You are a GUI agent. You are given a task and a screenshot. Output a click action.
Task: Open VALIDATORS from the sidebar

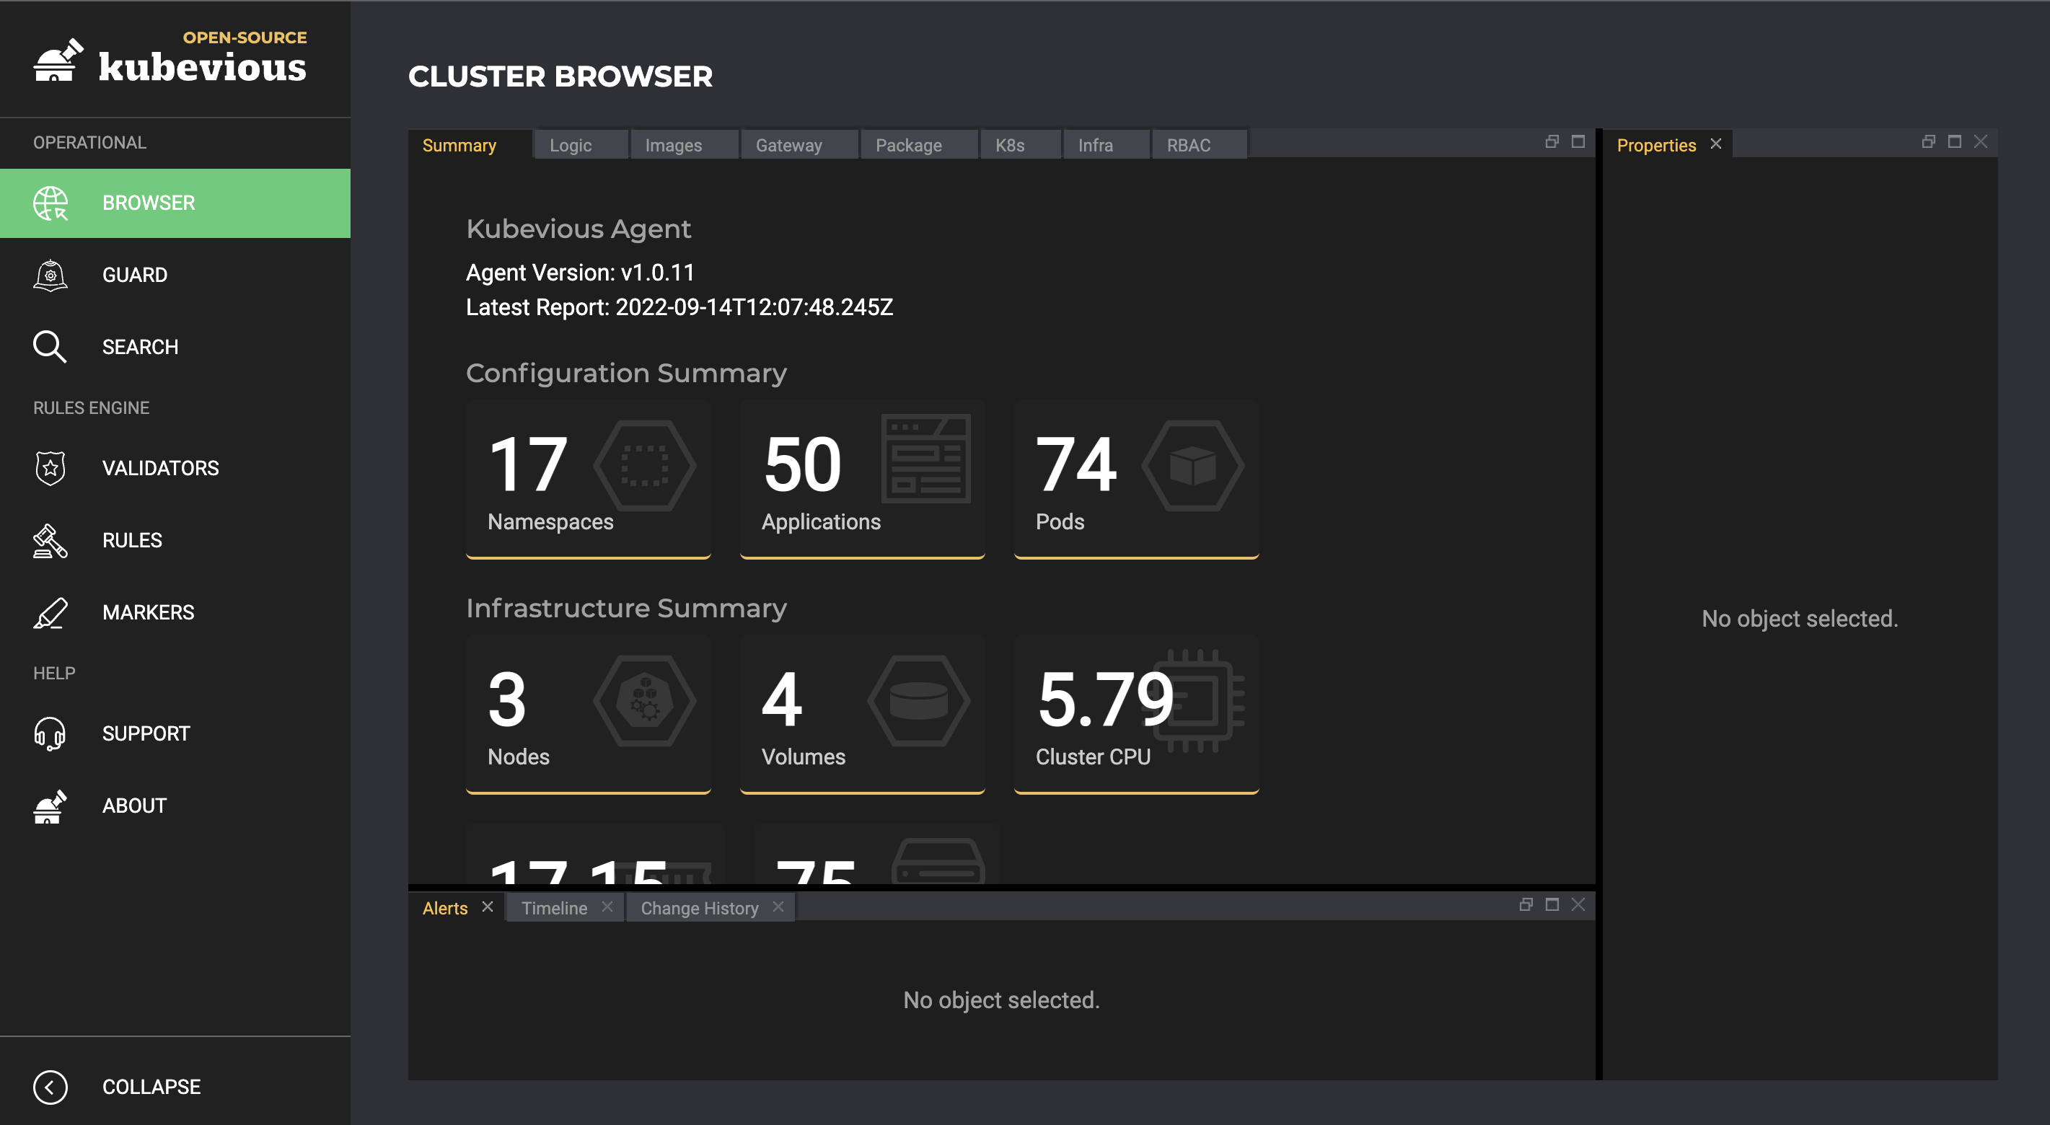tap(175, 468)
